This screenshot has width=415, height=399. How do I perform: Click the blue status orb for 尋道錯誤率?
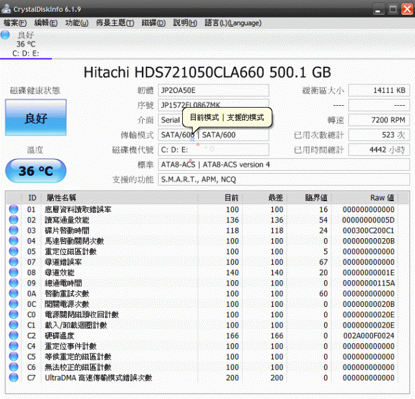pos(14,262)
